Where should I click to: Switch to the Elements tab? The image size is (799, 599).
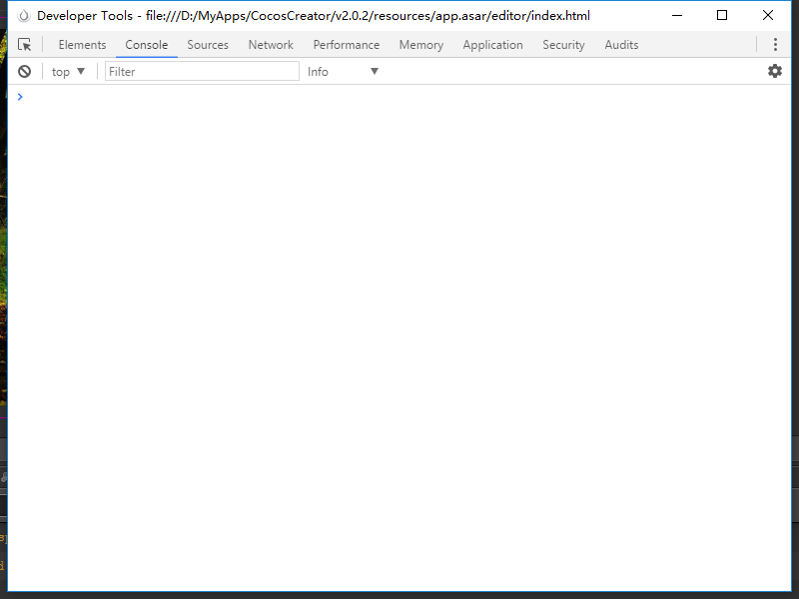[x=82, y=45]
